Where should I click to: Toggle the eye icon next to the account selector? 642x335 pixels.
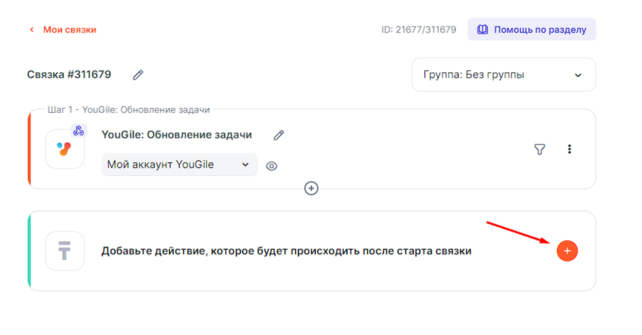[x=271, y=166]
